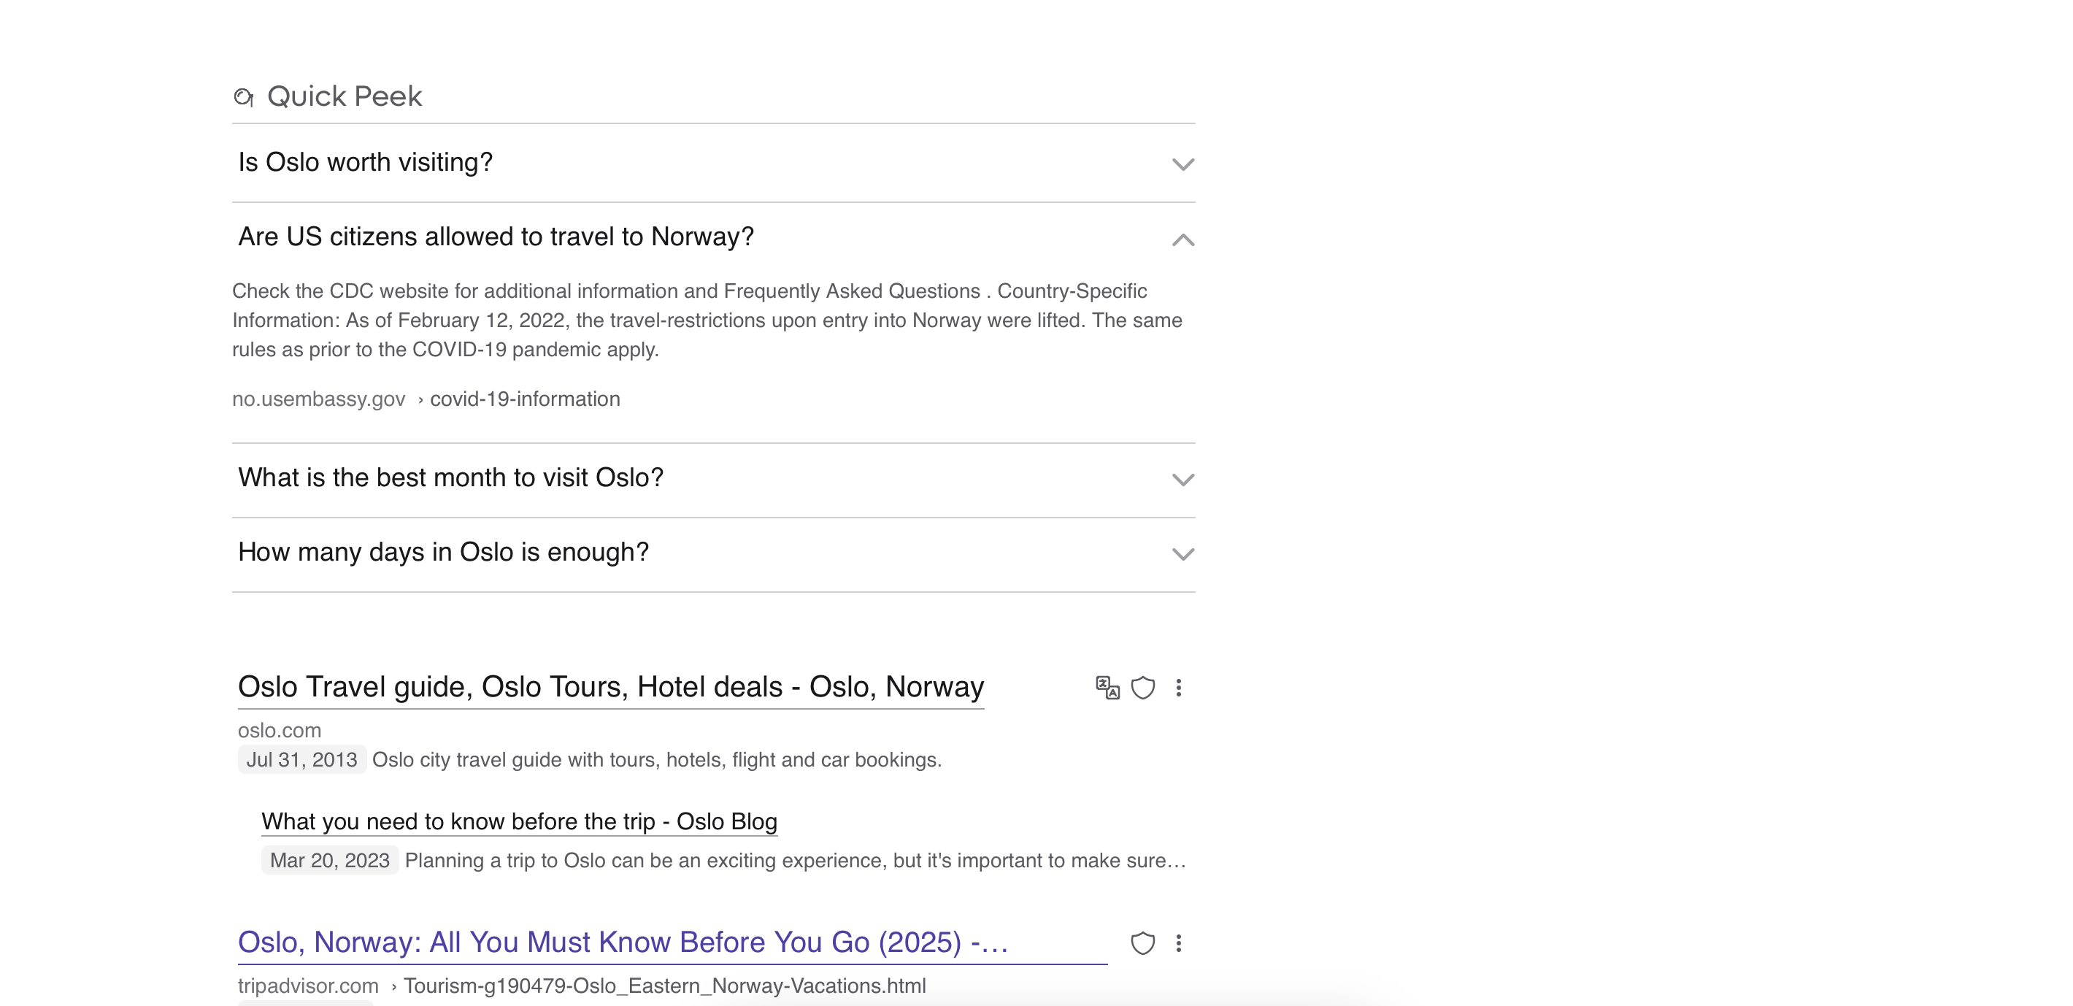The height and width of the screenshot is (1006, 2073).
Task: Click the Quick Peek search icon
Action: tap(244, 97)
